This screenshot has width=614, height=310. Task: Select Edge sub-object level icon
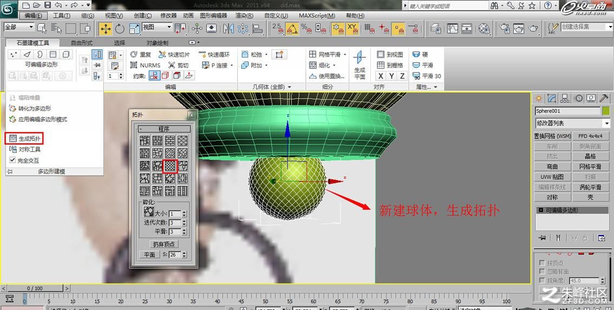point(27,55)
